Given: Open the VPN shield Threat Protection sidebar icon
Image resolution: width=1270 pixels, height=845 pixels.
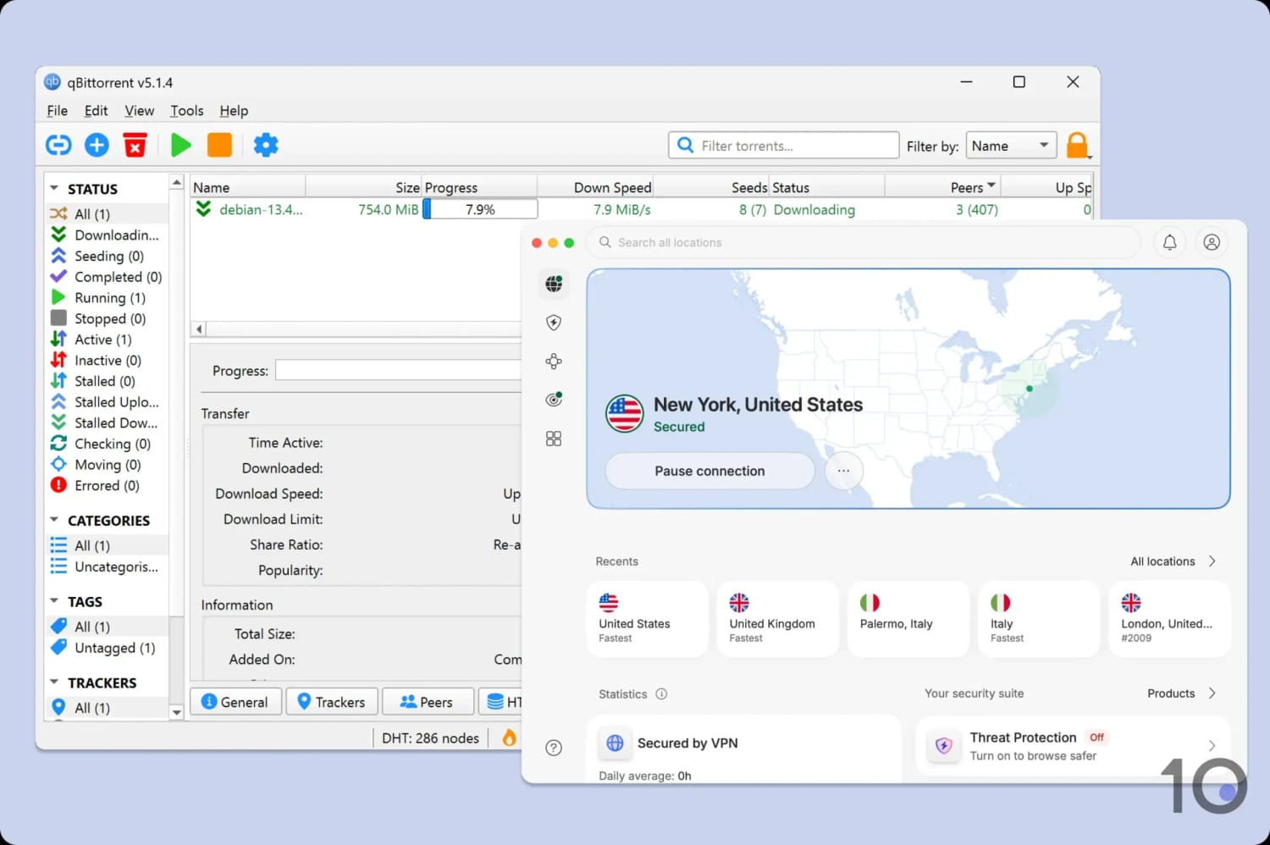Looking at the screenshot, I should point(554,323).
